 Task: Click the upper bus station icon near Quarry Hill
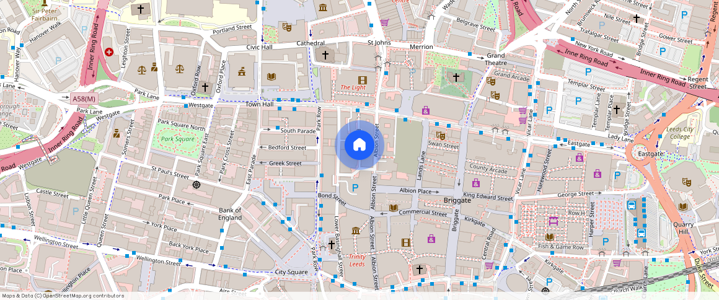632,205
